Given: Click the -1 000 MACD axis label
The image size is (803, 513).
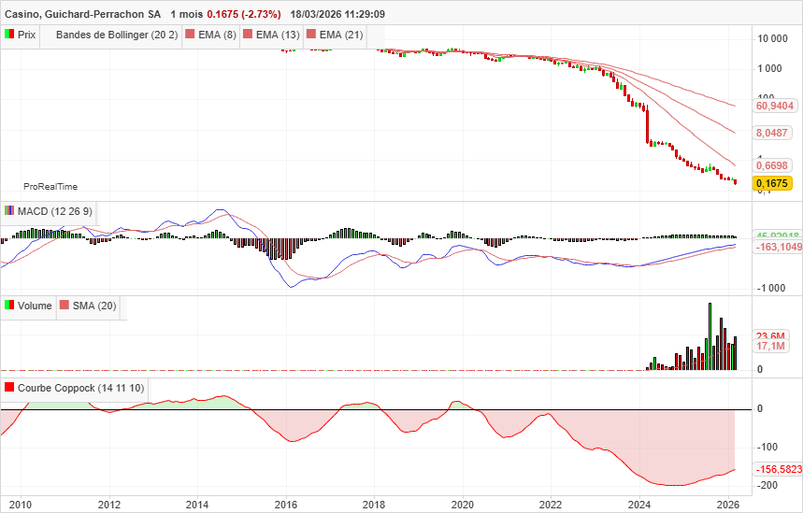Looking at the screenshot, I should (771, 288).
